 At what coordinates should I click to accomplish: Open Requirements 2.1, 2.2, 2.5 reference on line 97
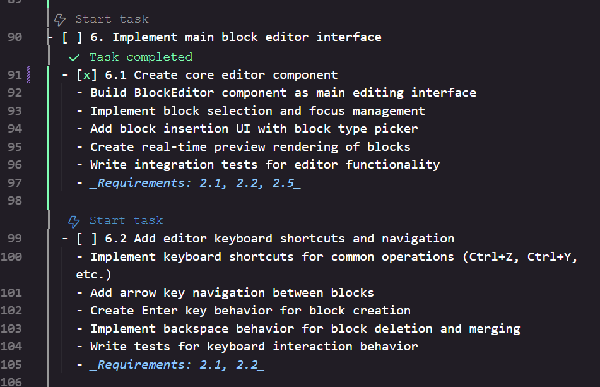(x=196, y=183)
